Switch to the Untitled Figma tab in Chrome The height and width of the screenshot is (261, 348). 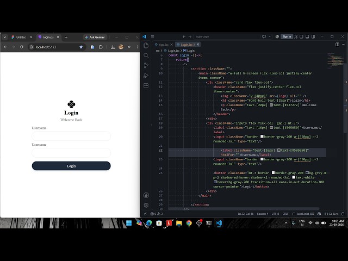click(x=22, y=38)
